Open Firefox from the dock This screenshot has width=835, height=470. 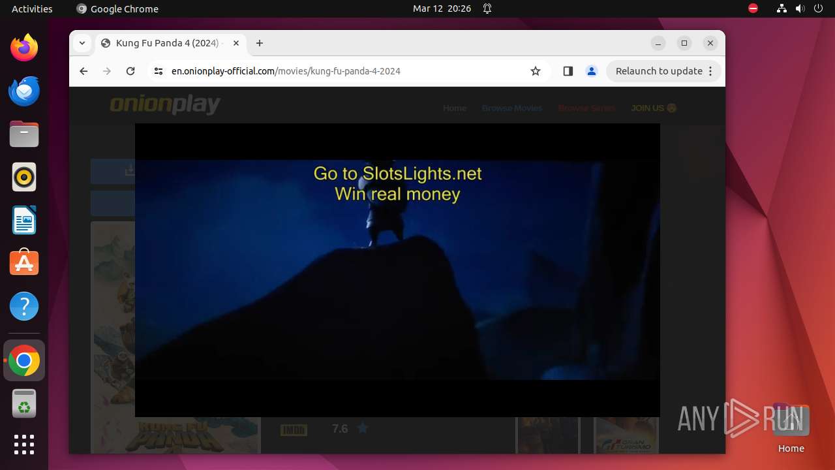click(x=24, y=48)
